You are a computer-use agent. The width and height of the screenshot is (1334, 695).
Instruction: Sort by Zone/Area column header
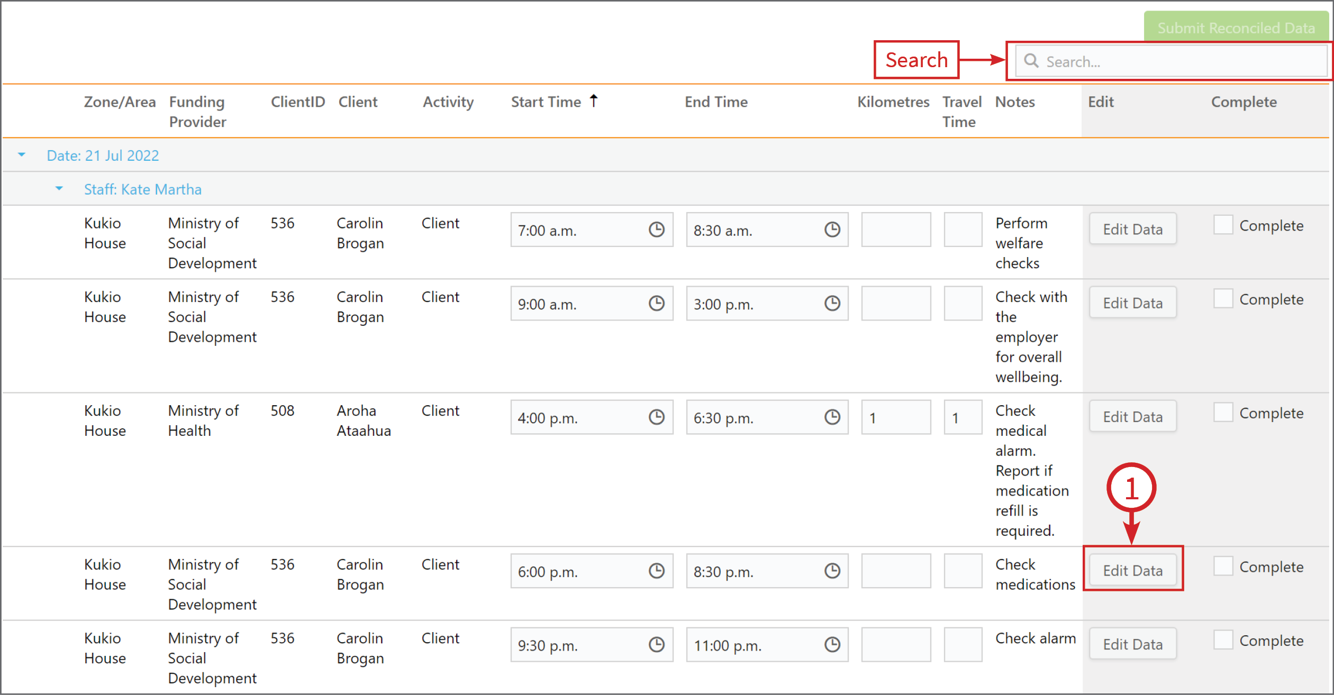tap(120, 102)
